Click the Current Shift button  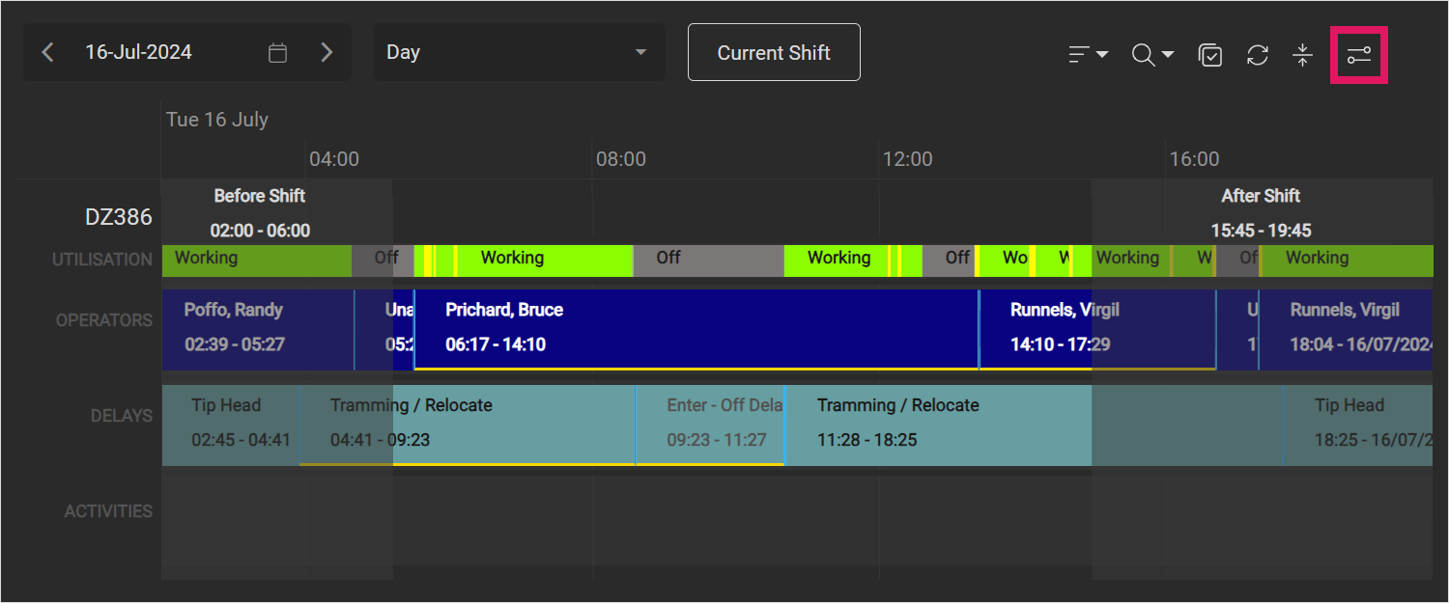pos(774,52)
